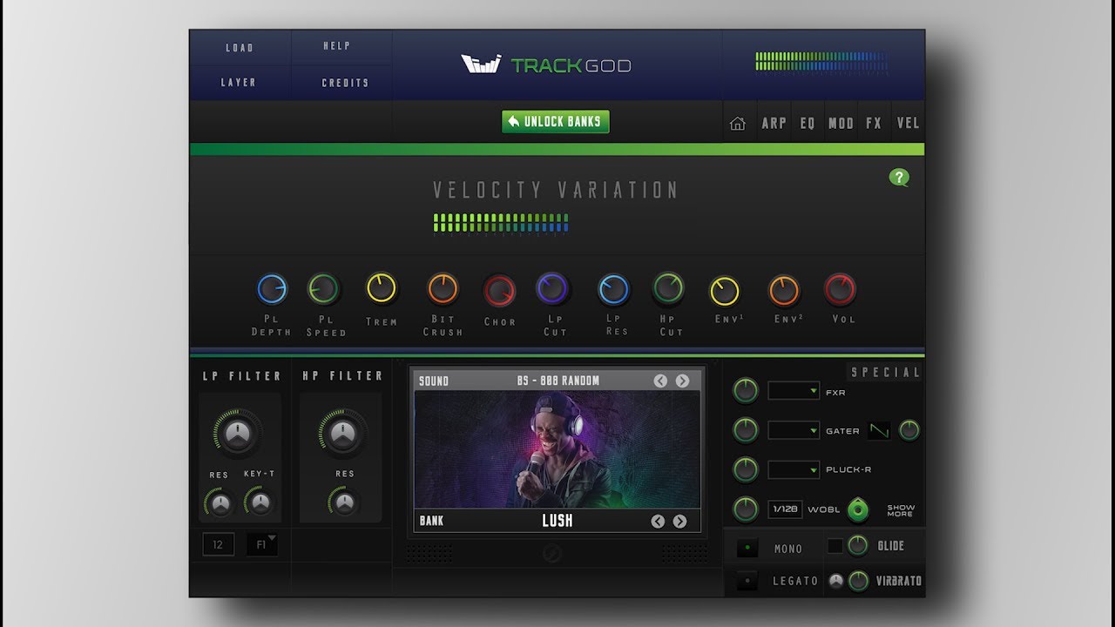1115x627 pixels.
Task: Click the WOBL amount knob
Action: (x=746, y=509)
